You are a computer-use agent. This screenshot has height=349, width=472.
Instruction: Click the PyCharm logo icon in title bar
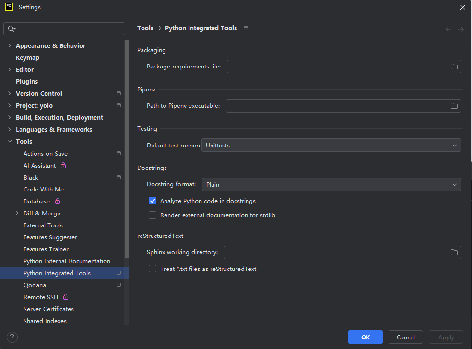[x=9, y=7]
